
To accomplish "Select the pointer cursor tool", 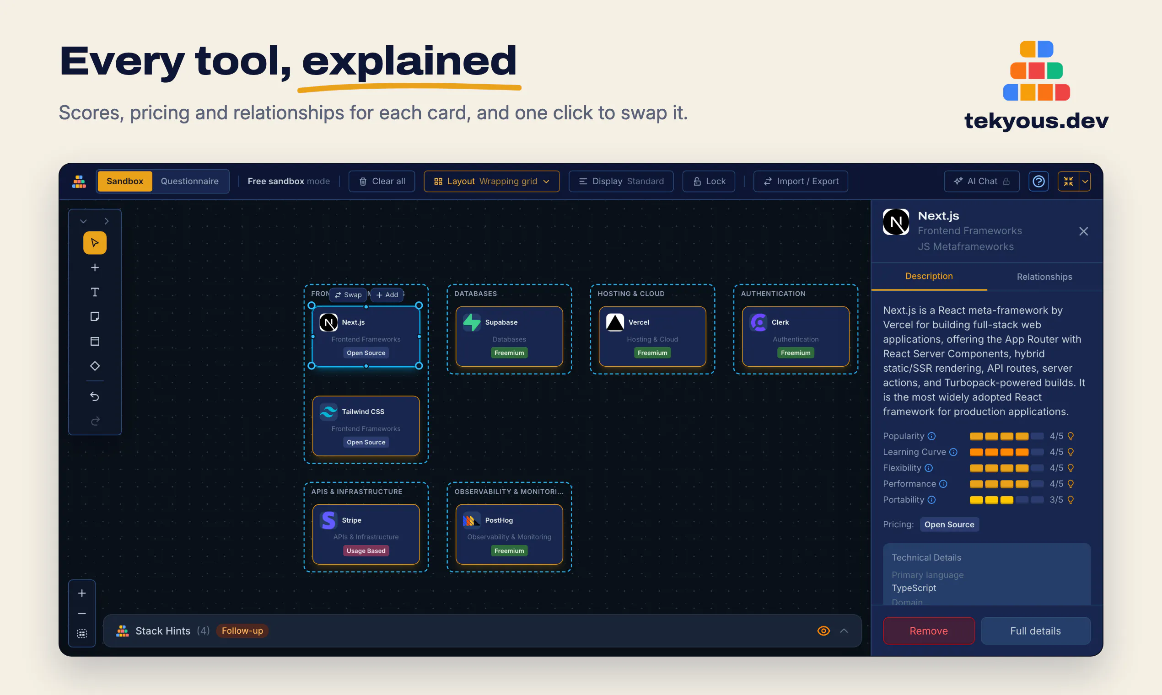I will pos(95,243).
